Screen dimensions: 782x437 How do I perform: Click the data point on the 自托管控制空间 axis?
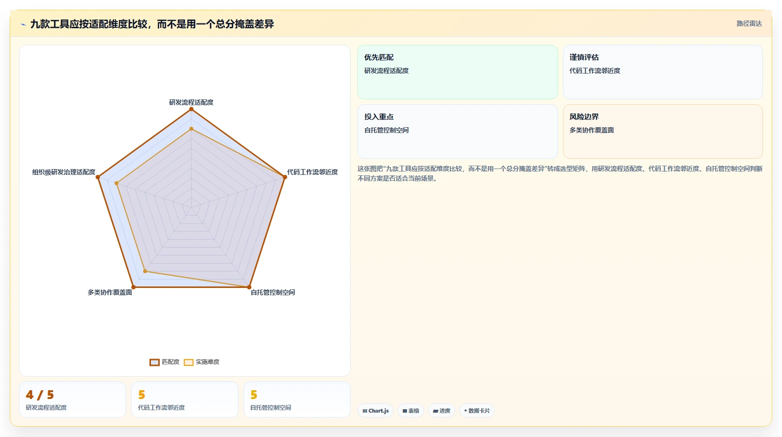coord(249,287)
